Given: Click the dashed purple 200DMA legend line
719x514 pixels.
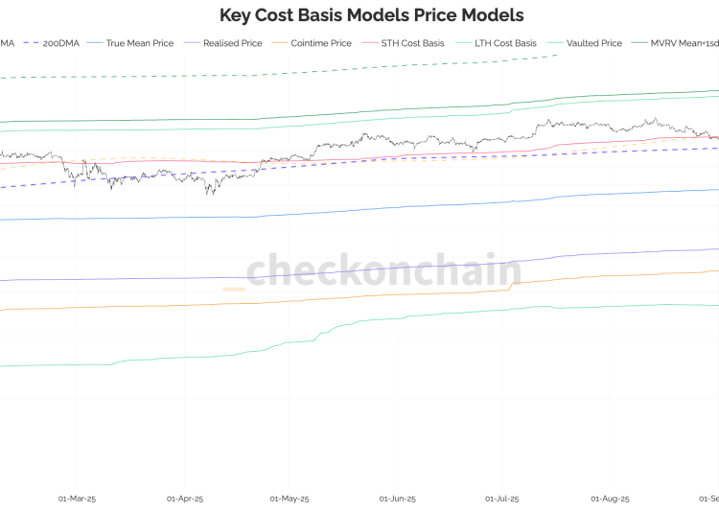Looking at the screenshot, I should point(27,43).
